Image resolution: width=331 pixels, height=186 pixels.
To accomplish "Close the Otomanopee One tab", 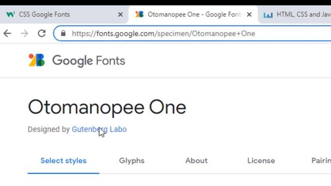I will click(x=249, y=14).
